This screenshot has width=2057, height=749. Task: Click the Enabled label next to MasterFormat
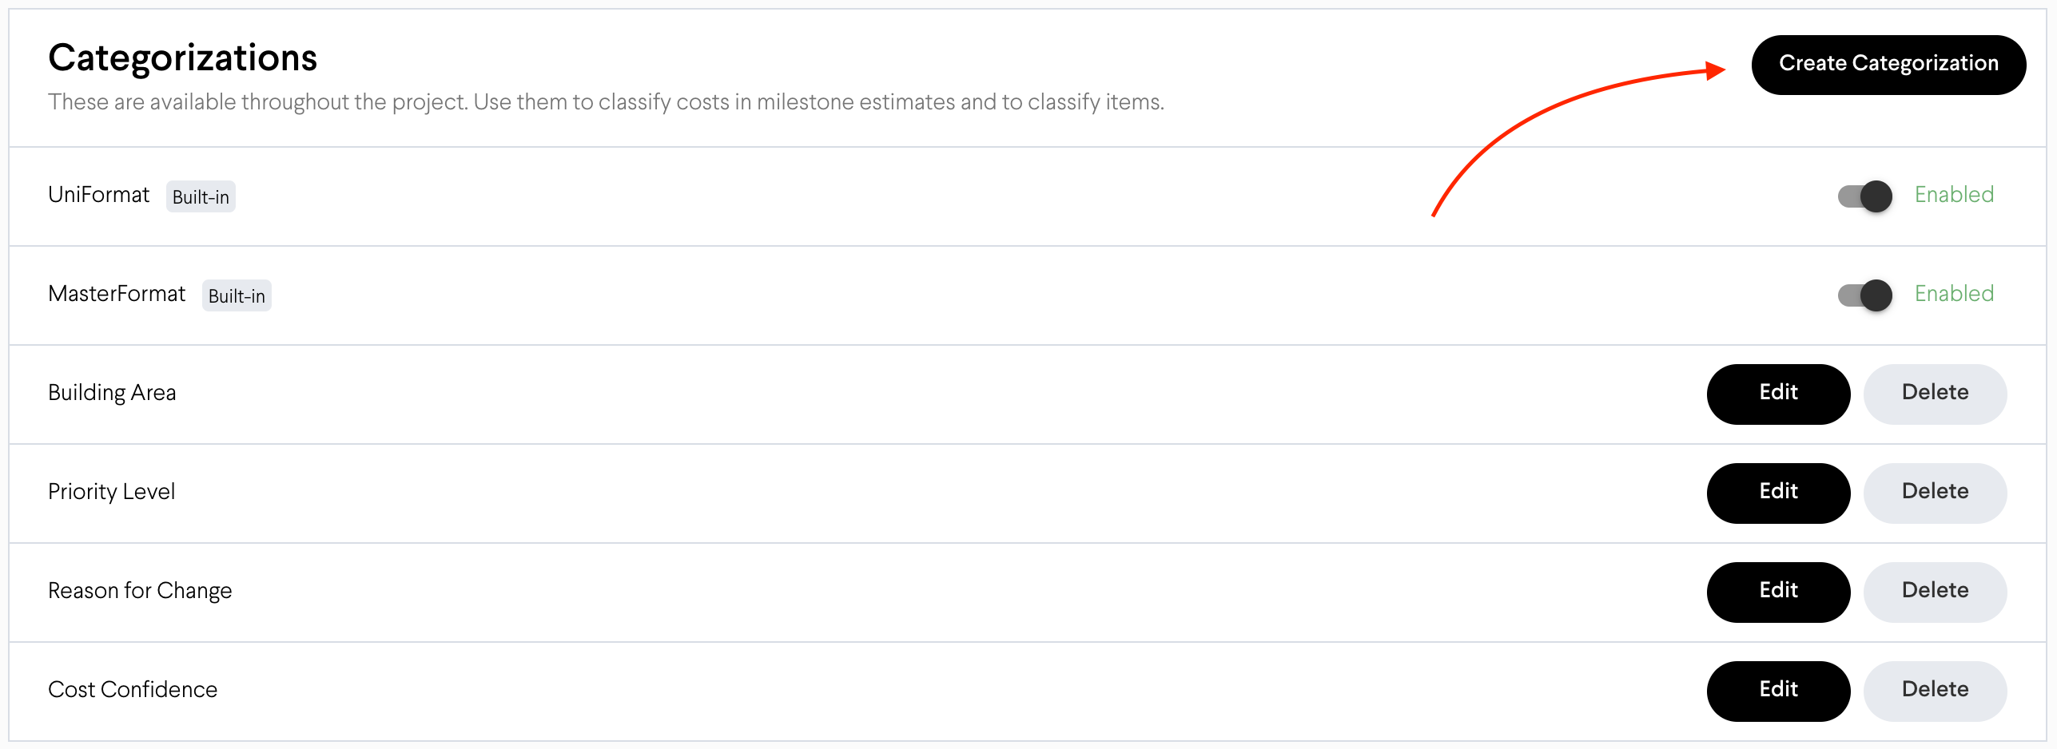pos(1953,293)
